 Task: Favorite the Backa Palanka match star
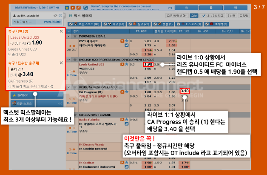(x=127, y=120)
